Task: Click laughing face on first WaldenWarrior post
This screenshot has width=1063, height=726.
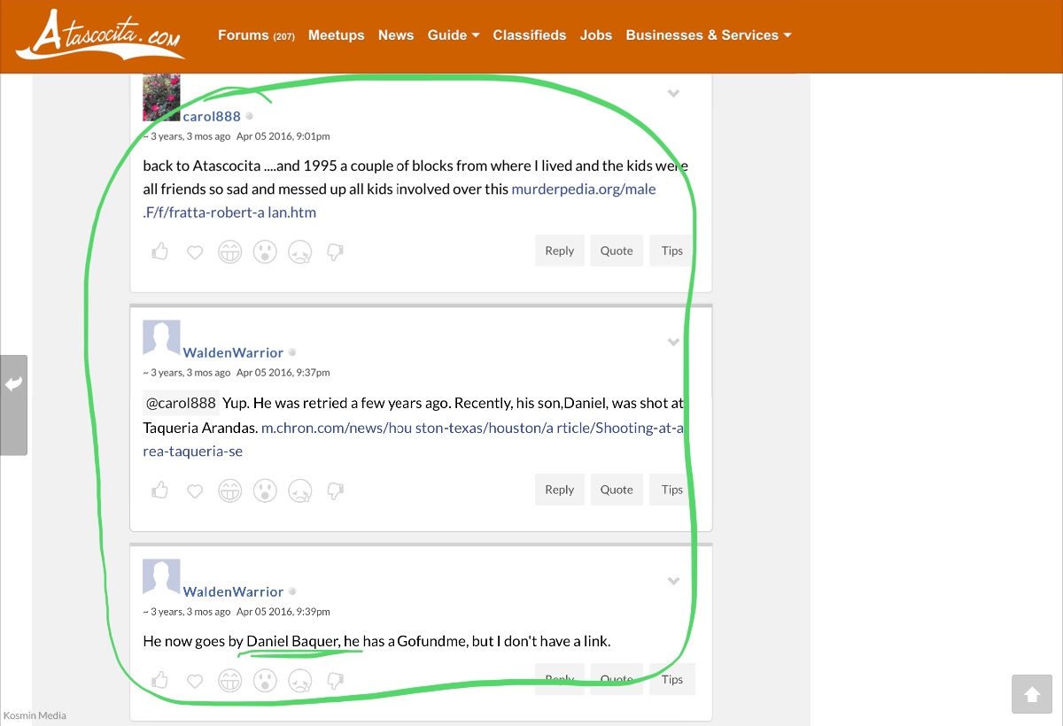Action: tap(229, 490)
